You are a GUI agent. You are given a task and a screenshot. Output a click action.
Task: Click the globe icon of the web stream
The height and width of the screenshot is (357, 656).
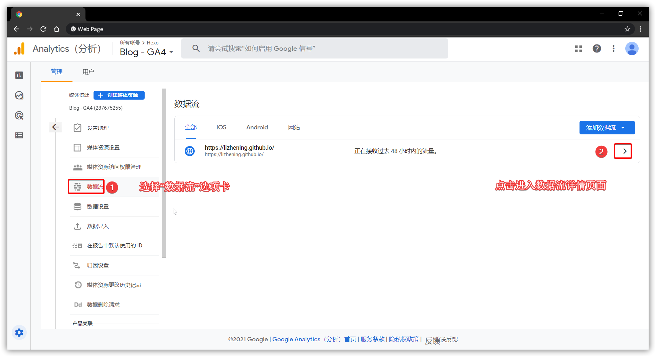(x=190, y=151)
